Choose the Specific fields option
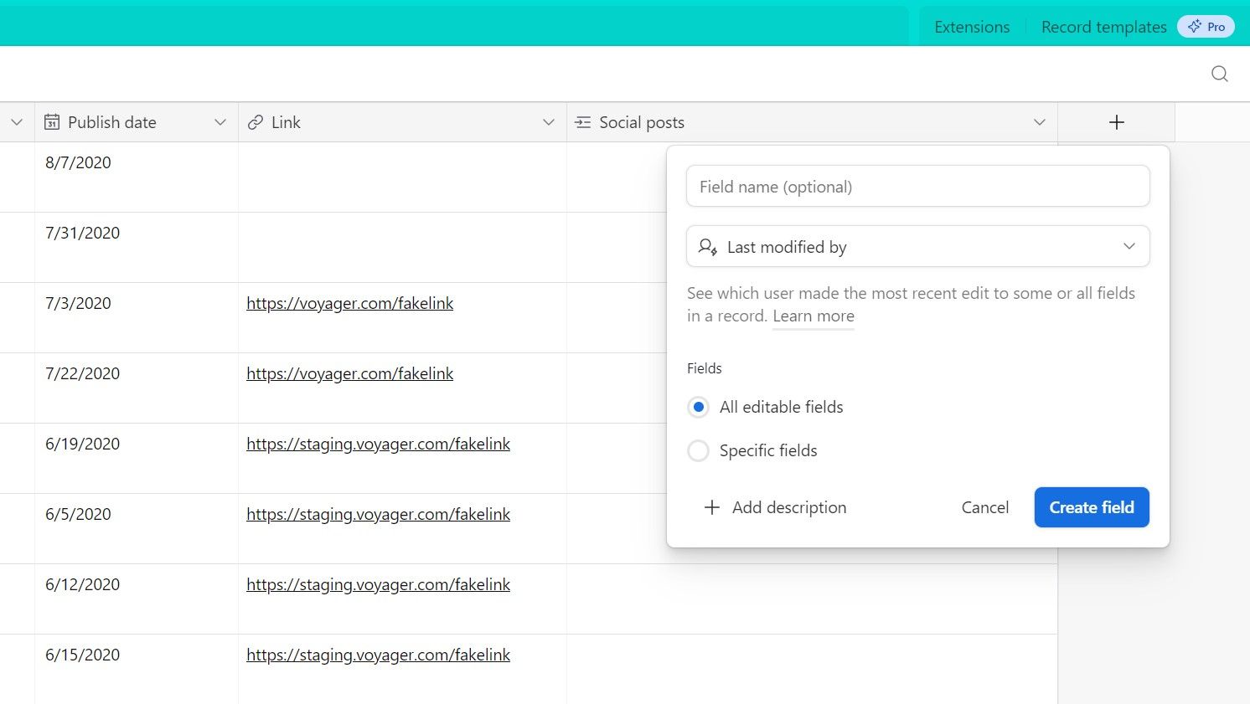 pyautogui.click(x=698, y=450)
